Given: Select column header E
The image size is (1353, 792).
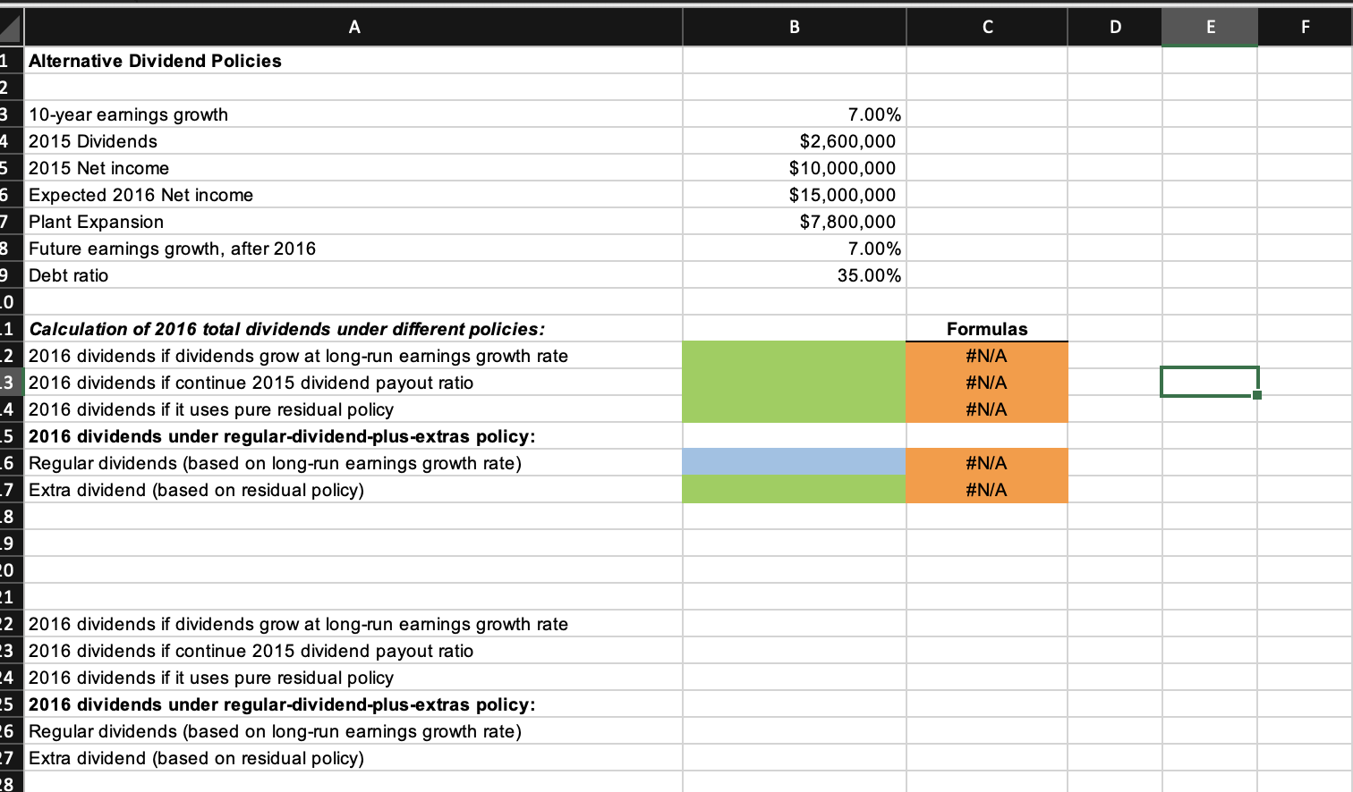Looking at the screenshot, I should pyautogui.click(x=1210, y=27).
